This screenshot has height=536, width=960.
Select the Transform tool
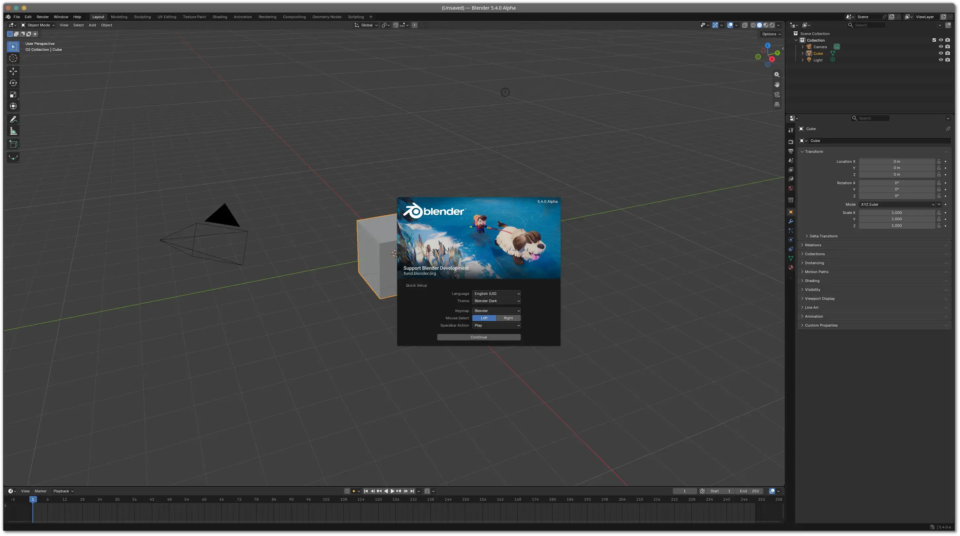[x=14, y=106]
